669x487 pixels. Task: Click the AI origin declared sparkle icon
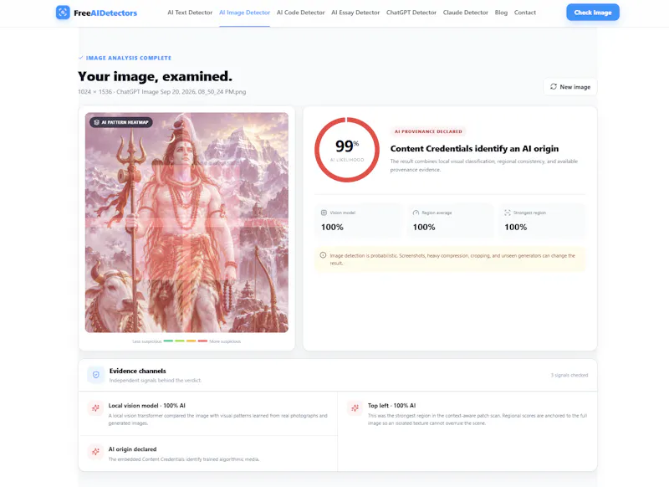(95, 452)
